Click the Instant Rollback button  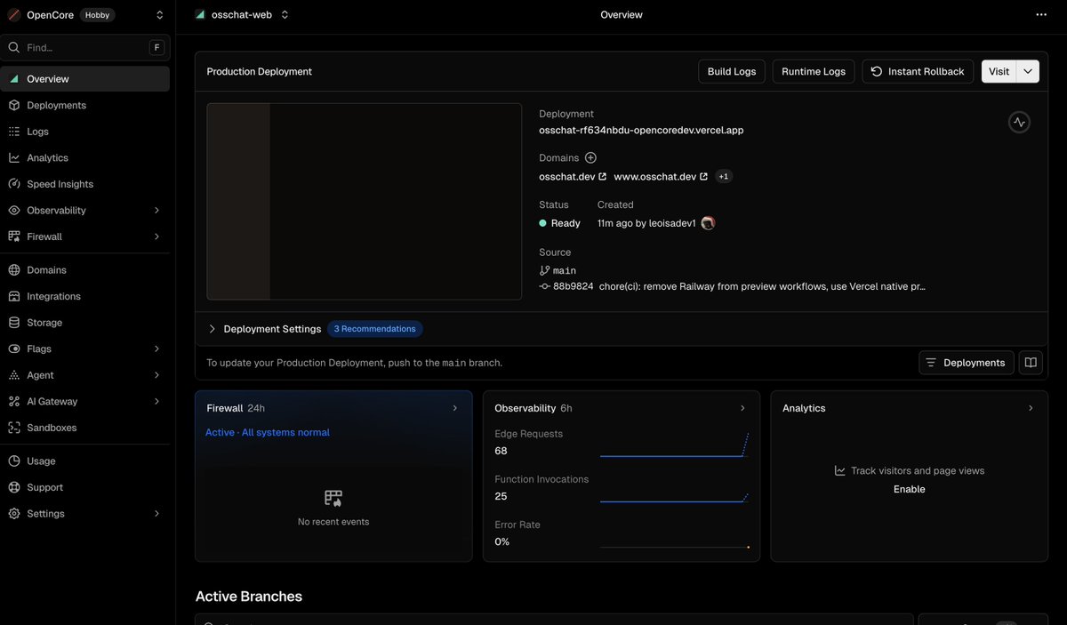(x=919, y=71)
